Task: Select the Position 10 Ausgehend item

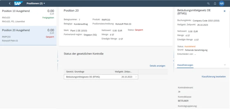Action: tap(28, 16)
